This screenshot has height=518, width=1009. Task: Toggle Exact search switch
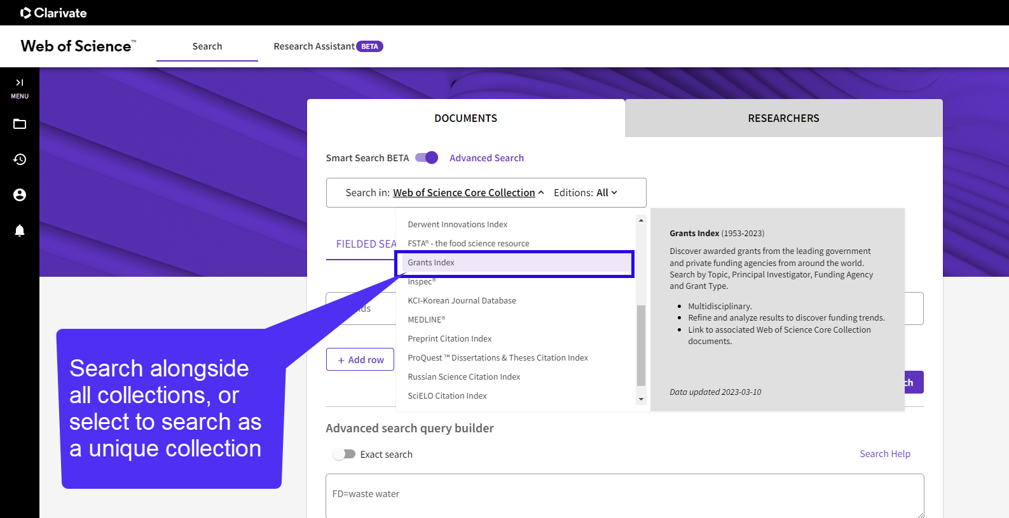344,455
